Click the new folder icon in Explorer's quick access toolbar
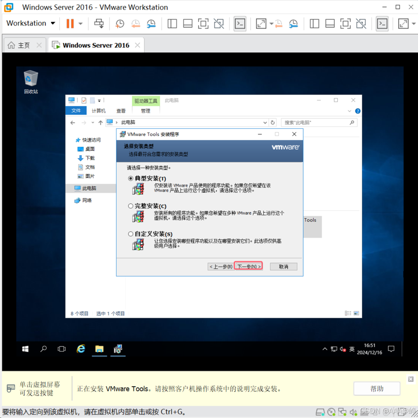Viewport: 418px width, 418px height. pos(92,100)
